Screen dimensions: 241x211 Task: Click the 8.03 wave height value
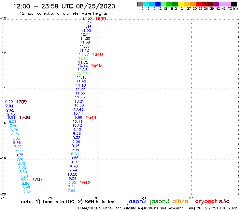[x=16, y=138]
